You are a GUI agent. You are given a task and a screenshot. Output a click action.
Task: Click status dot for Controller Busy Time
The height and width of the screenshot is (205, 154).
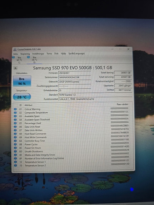click(x=15, y=141)
